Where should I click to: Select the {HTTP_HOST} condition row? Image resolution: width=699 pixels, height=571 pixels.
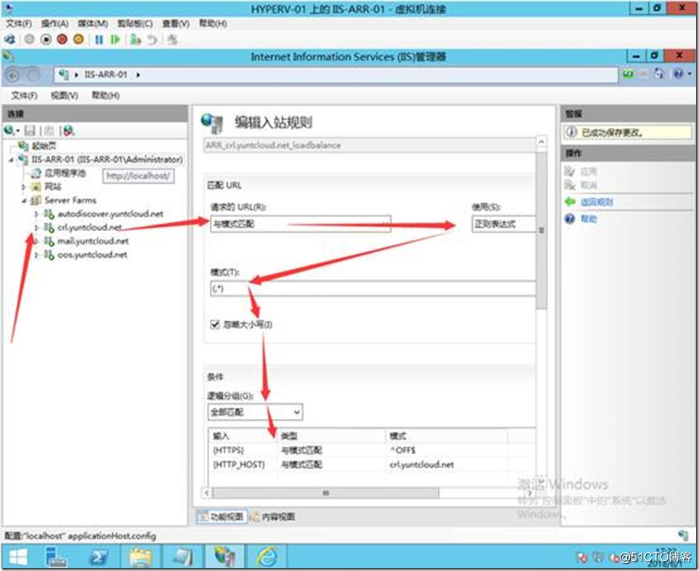tap(371, 464)
